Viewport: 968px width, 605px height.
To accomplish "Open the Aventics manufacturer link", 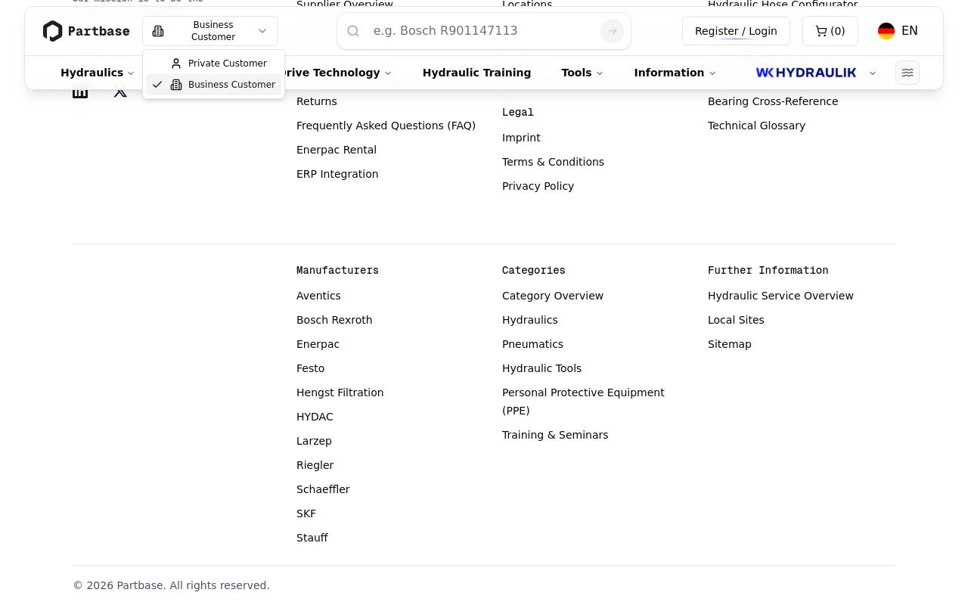I will (318, 296).
